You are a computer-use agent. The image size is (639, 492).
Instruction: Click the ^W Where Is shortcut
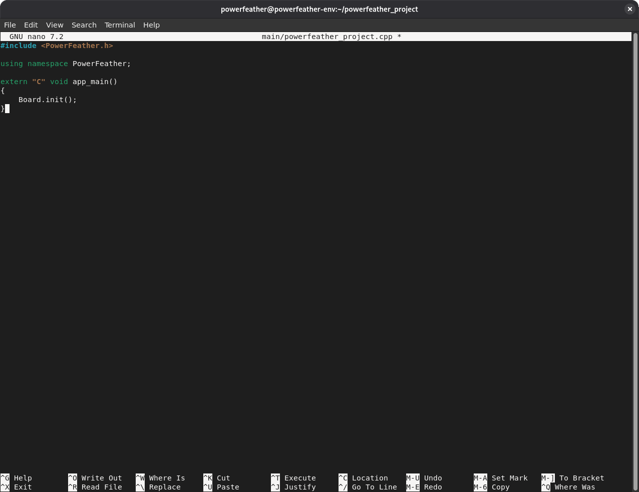coord(160,478)
